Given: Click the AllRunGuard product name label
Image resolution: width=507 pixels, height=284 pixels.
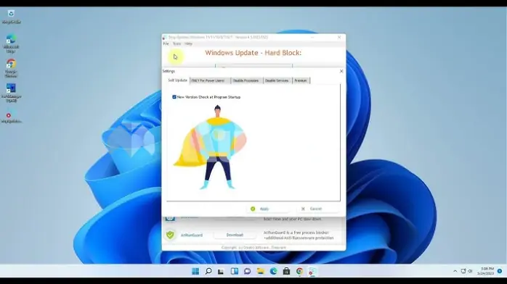Looking at the screenshot, I should coord(192,235).
